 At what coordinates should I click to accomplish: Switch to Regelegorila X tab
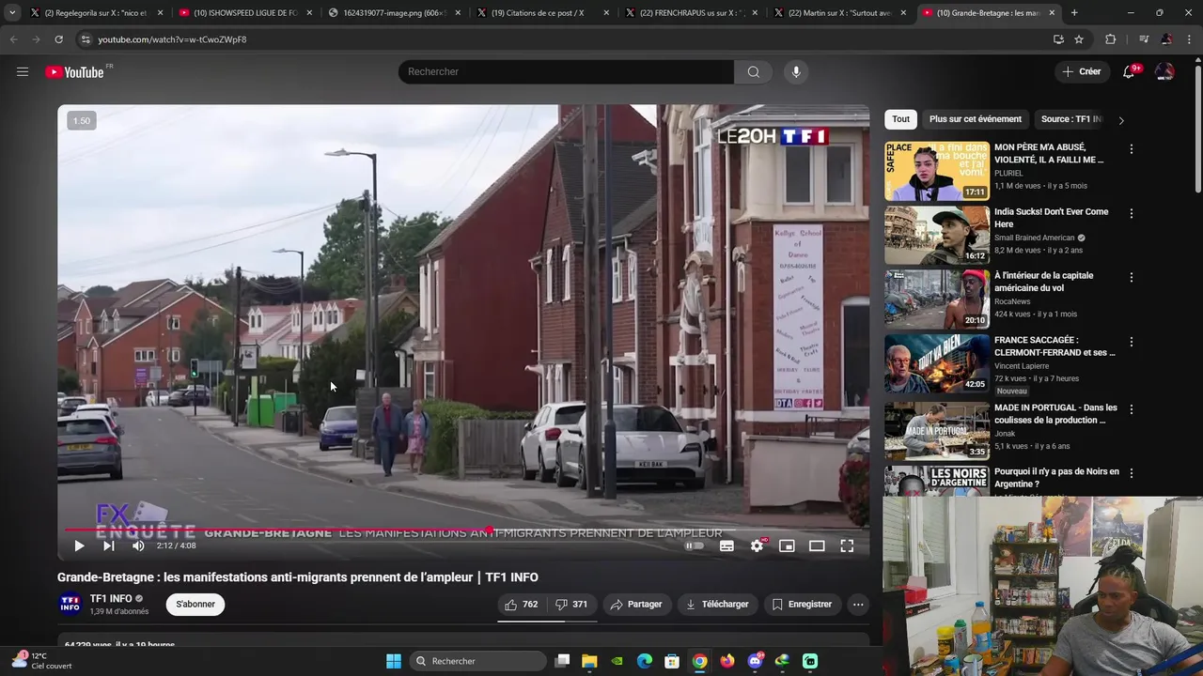(94, 13)
